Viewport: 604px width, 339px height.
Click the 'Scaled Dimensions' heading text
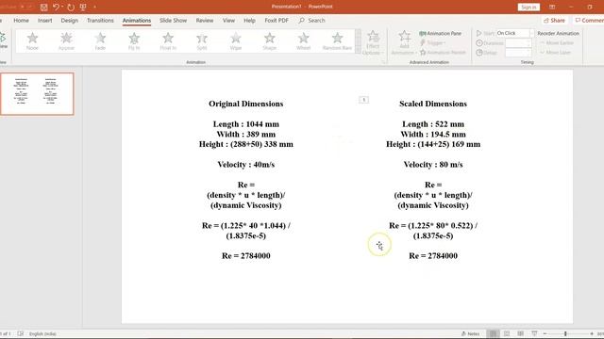[x=433, y=104]
